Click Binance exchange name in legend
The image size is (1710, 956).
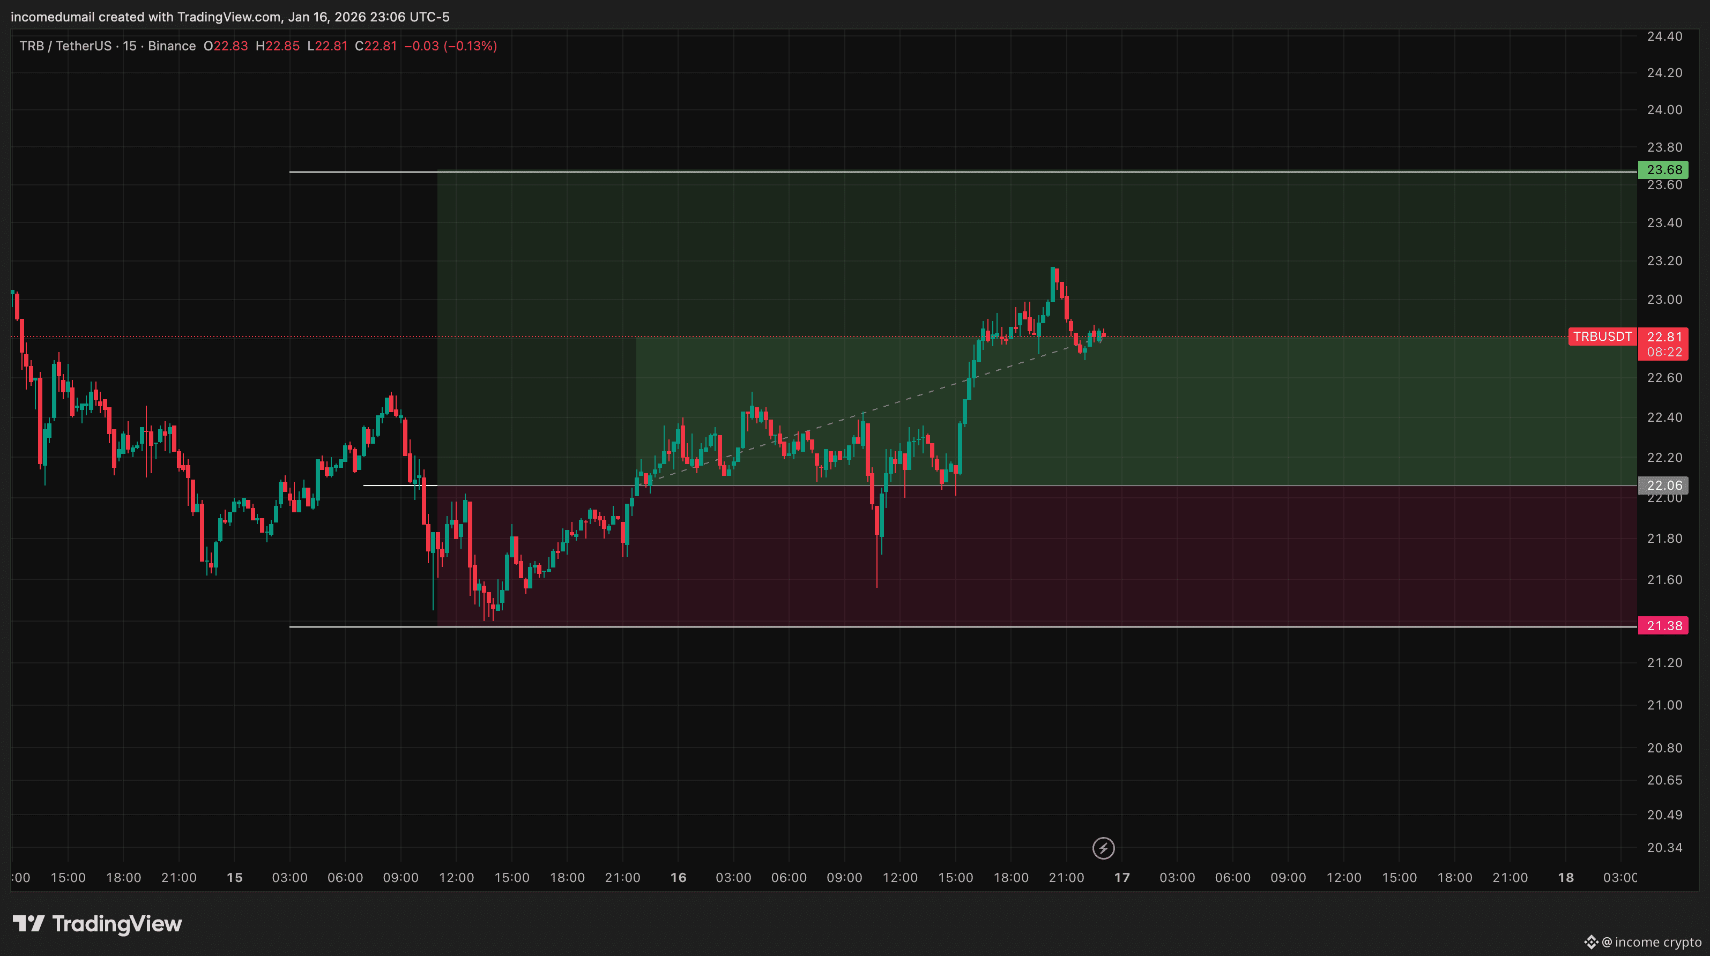[171, 46]
